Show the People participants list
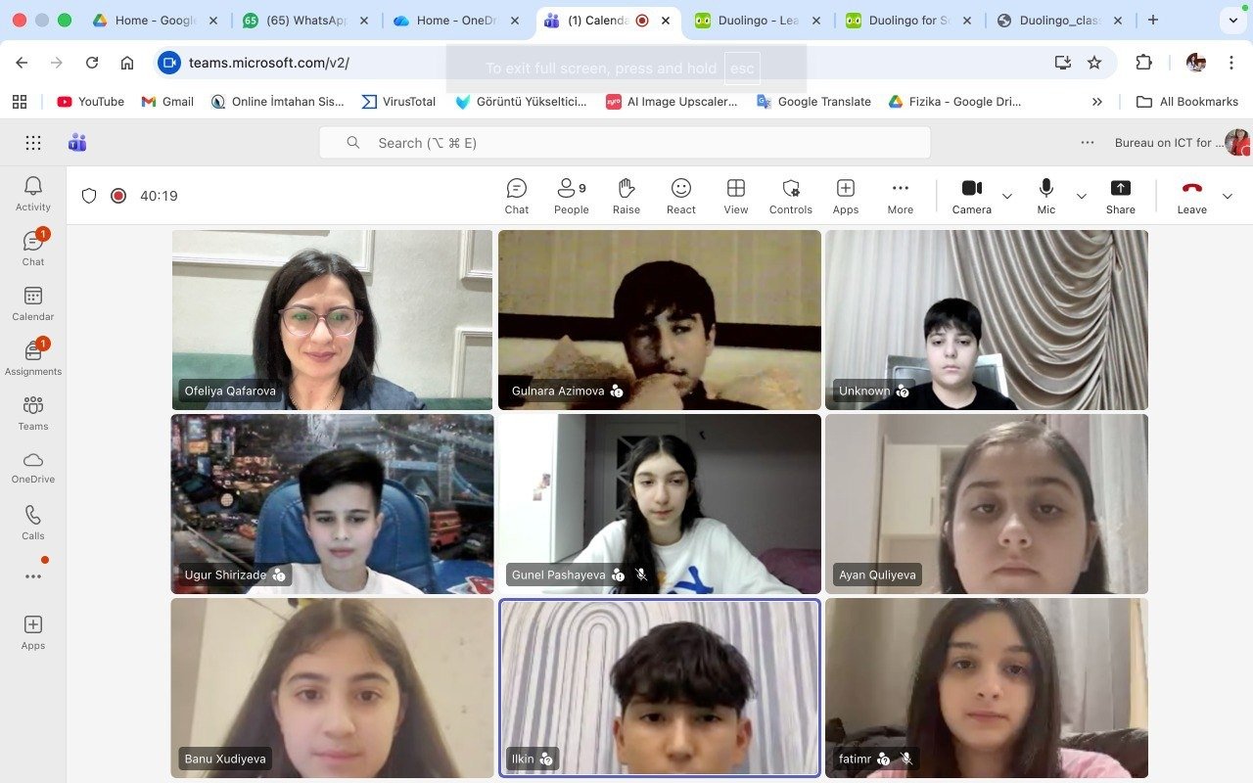The width and height of the screenshot is (1253, 783). (x=571, y=196)
